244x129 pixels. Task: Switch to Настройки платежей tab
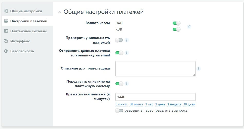tap(28, 21)
